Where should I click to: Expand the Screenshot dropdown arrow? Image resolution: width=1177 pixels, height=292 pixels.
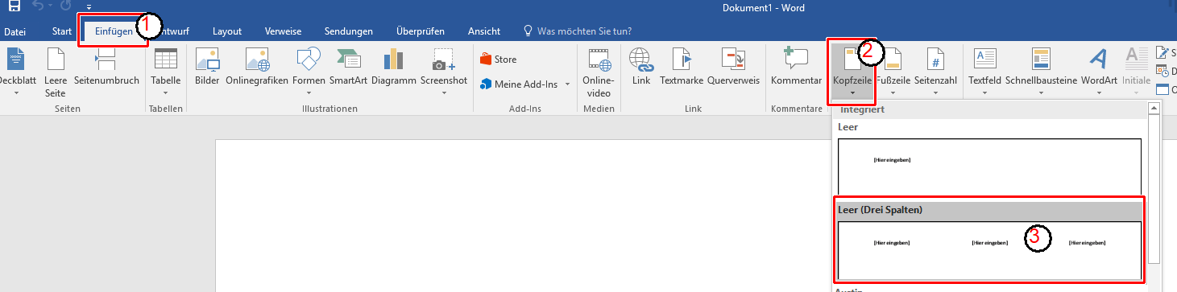[444, 93]
